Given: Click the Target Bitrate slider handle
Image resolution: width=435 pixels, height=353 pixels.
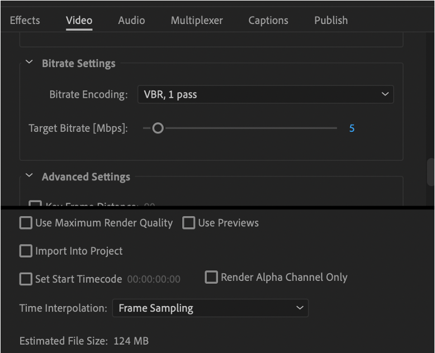Looking at the screenshot, I should 158,128.
